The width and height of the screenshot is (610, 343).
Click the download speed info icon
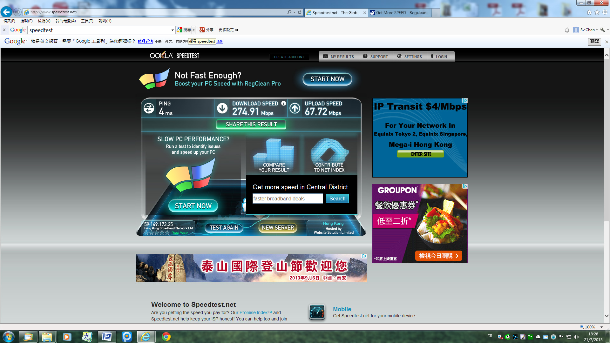(283, 104)
